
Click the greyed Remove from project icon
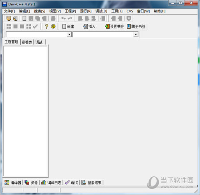click(x=120, y=18)
